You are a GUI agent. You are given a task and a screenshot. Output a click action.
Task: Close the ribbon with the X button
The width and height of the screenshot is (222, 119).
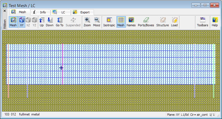tap(5, 11)
